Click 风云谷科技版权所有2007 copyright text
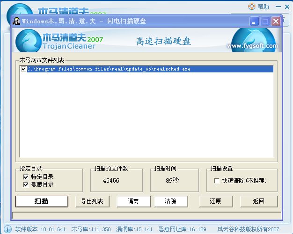The width and height of the screenshot is (293, 234). pos(248,229)
